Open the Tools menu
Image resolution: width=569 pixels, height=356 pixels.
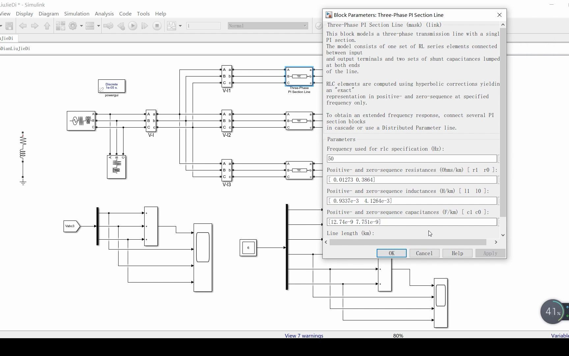143,14
